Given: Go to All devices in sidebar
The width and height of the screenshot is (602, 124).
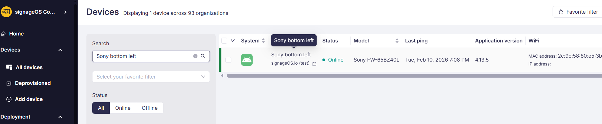Looking at the screenshot, I should point(29,67).
